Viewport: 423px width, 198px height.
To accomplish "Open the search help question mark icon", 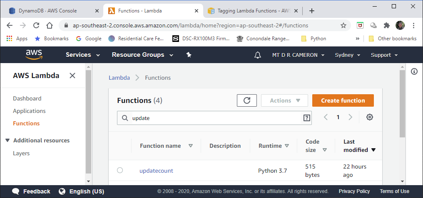I will point(306,118).
